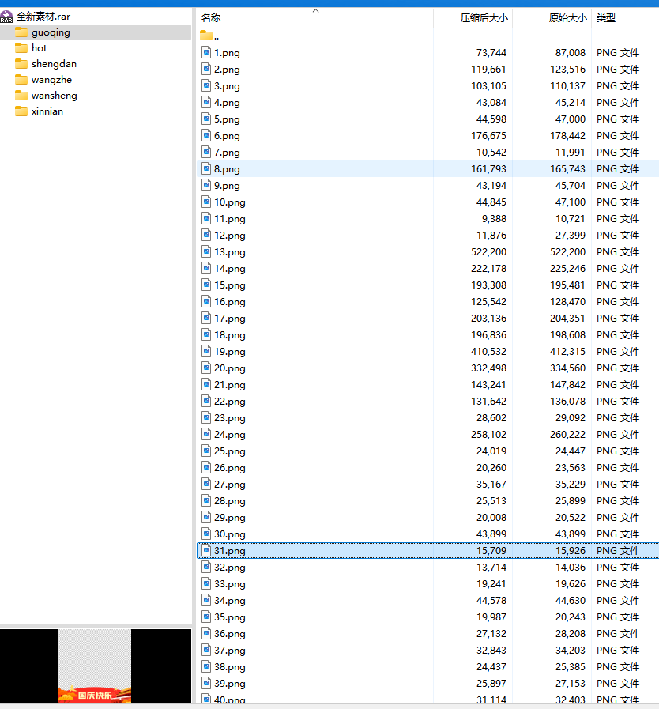Select the file name 4.png
Screen dimensions: 659x709
click(x=227, y=103)
